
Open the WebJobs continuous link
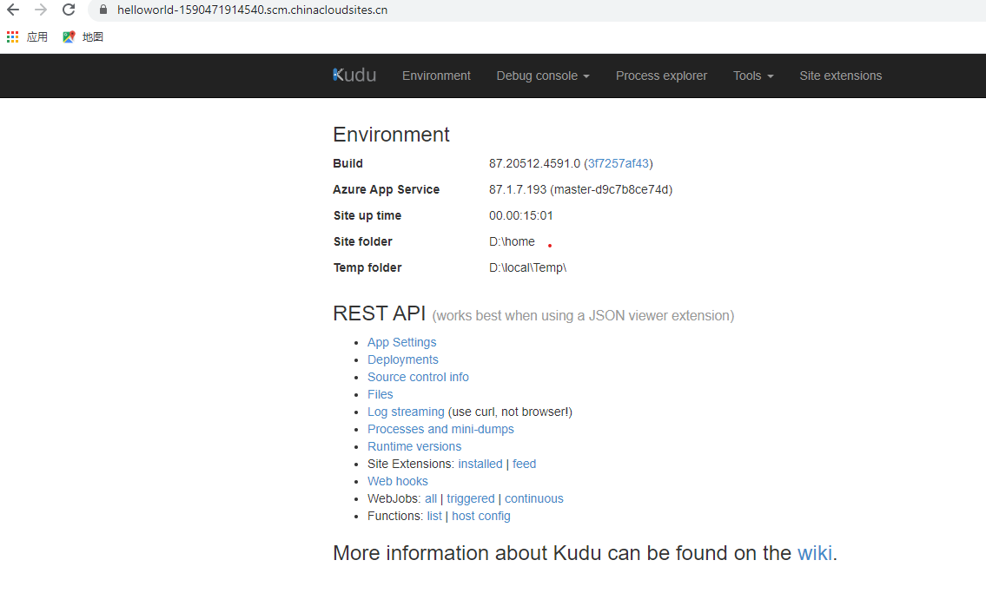tap(534, 498)
